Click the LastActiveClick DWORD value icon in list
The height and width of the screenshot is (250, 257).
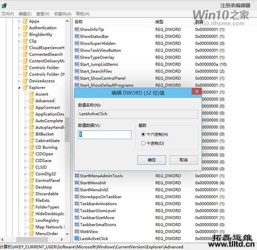77,238
